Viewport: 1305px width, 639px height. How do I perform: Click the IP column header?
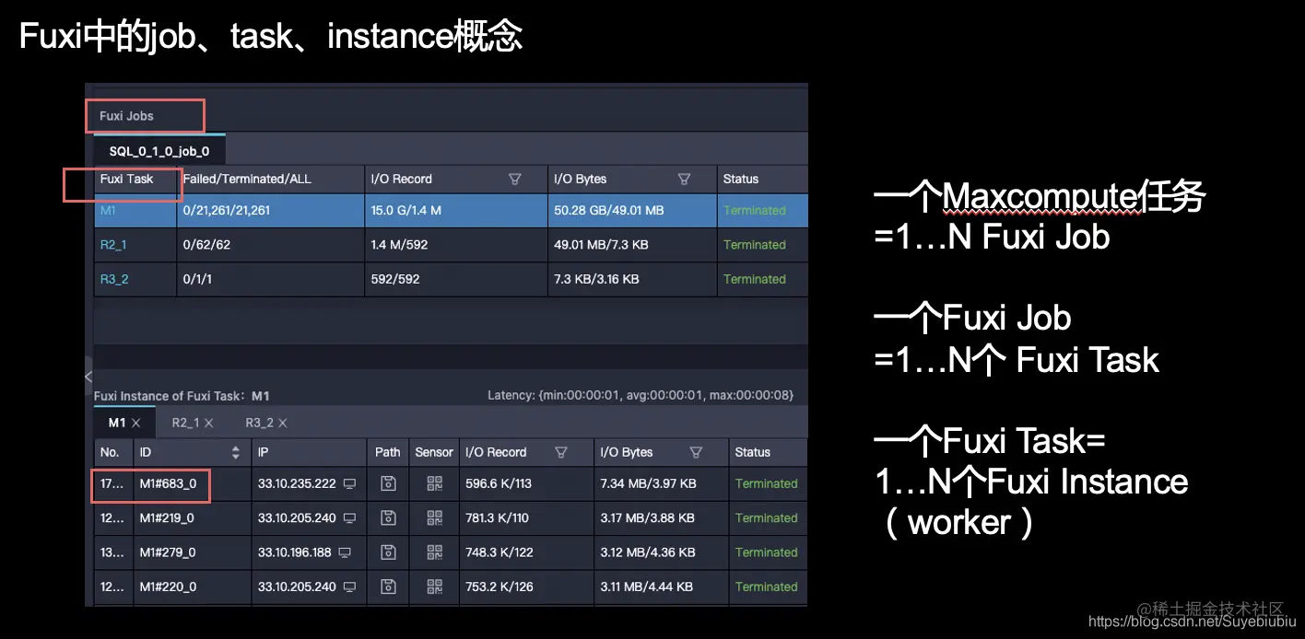click(263, 452)
